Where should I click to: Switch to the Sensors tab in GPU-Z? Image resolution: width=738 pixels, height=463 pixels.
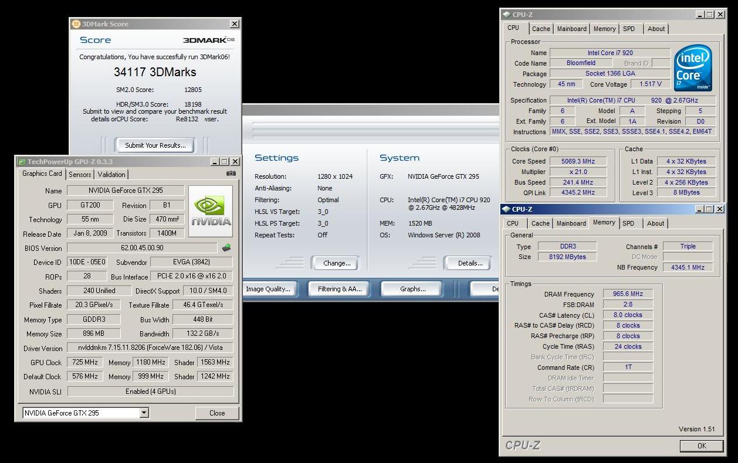point(80,174)
